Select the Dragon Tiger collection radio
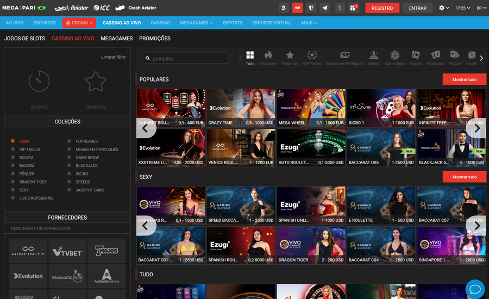Screen dimensions: 489x299 tap(13, 182)
